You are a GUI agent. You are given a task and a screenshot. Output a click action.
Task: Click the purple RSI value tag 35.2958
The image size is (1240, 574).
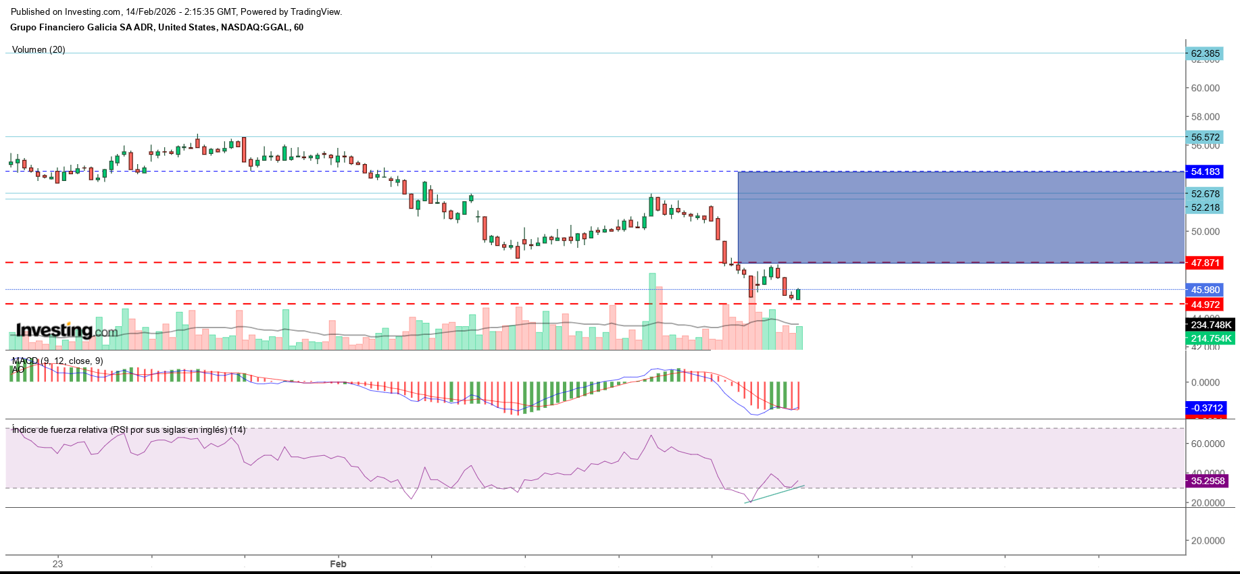pyautogui.click(x=1207, y=481)
